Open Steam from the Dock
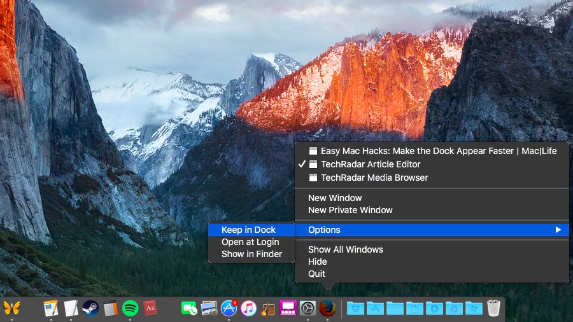Image resolution: width=573 pixels, height=322 pixels. coord(90,309)
